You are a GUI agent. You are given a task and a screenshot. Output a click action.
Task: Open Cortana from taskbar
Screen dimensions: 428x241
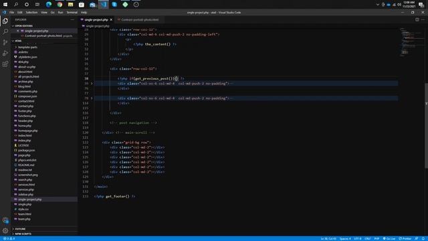[27, 5]
